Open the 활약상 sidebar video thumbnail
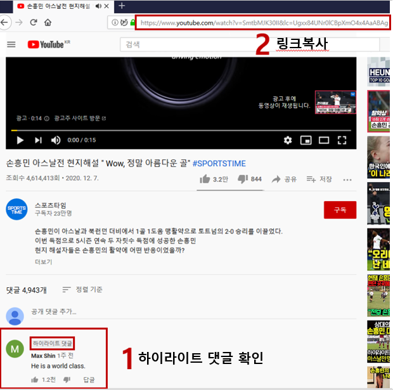Image resolution: width=393 pixels, height=390 pixels. point(378,111)
